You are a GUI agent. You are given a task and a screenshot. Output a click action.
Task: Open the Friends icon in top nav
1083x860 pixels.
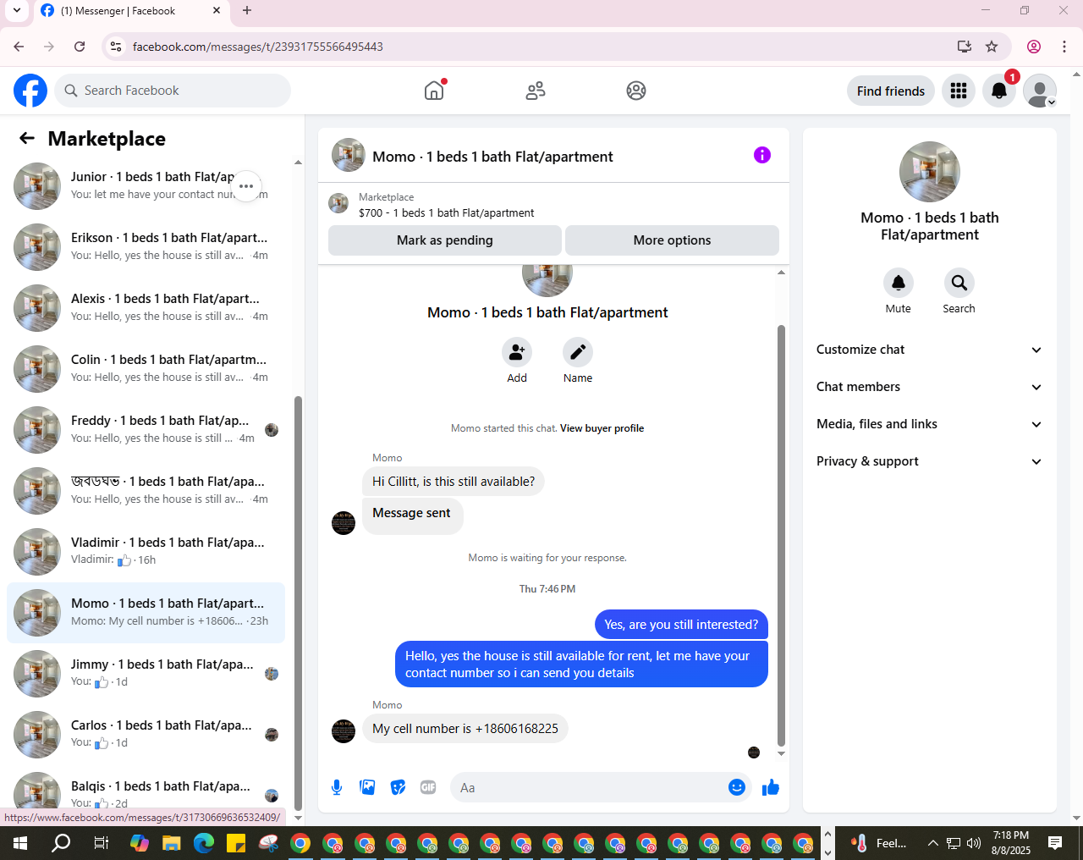click(x=536, y=91)
